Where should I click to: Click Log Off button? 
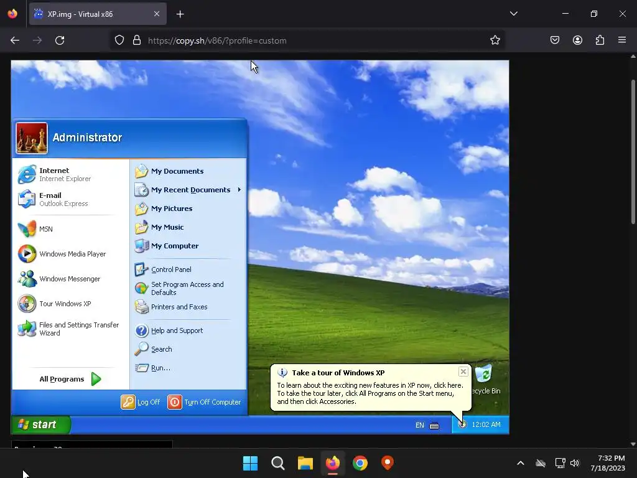(x=140, y=402)
